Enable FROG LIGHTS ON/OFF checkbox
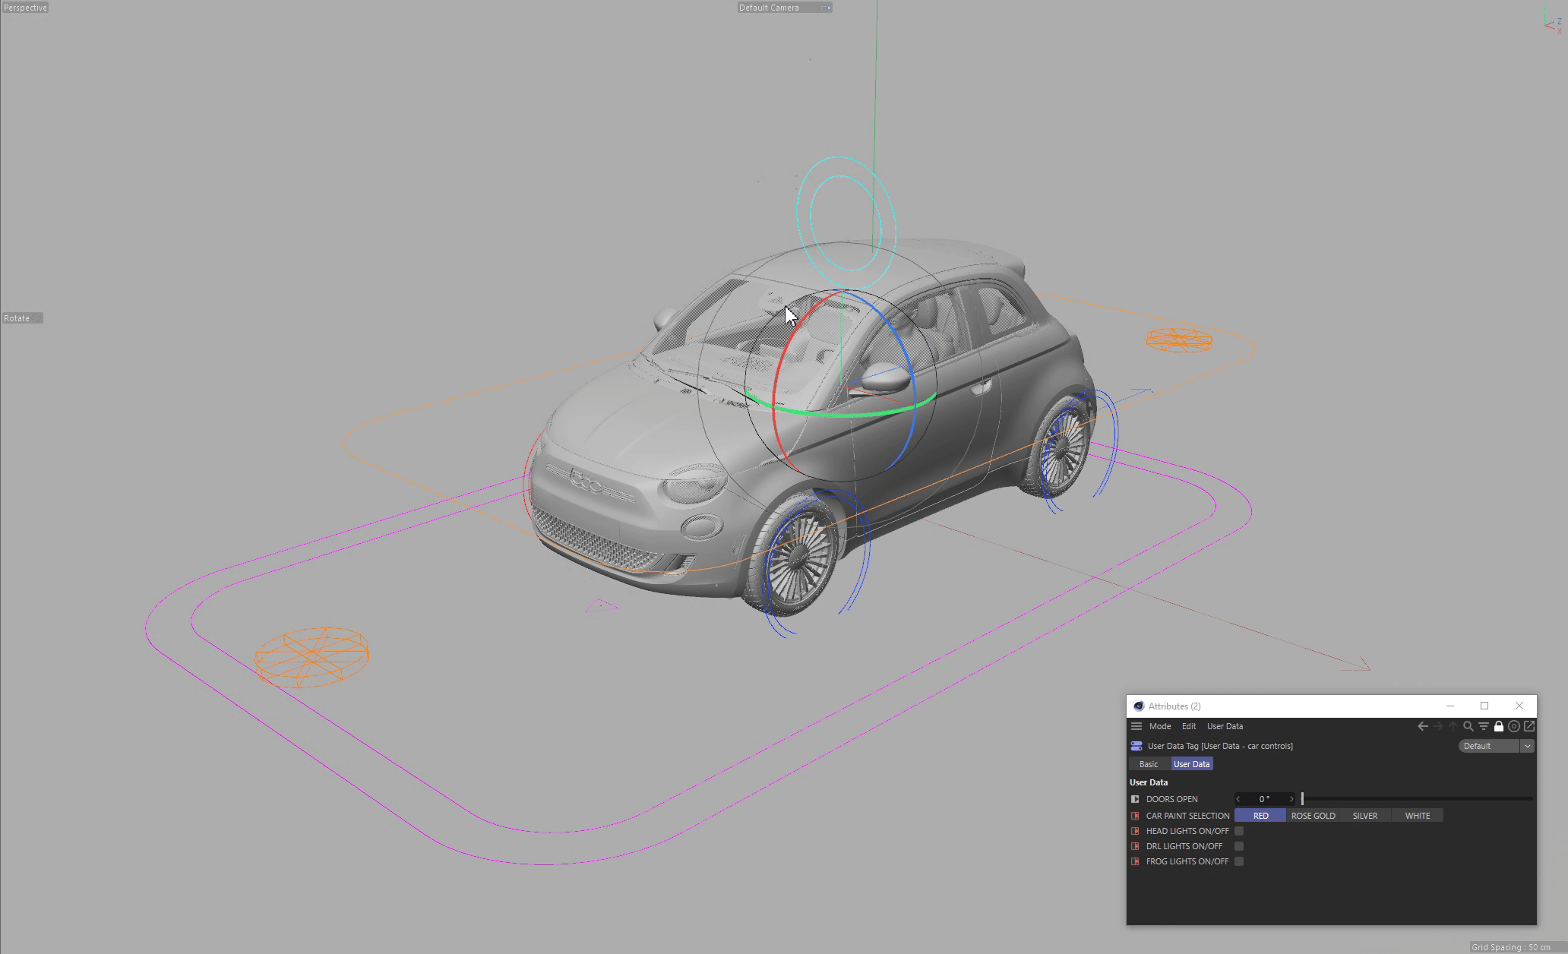The height and width of the screenshot is (954, 1568). coord(1239,861)
